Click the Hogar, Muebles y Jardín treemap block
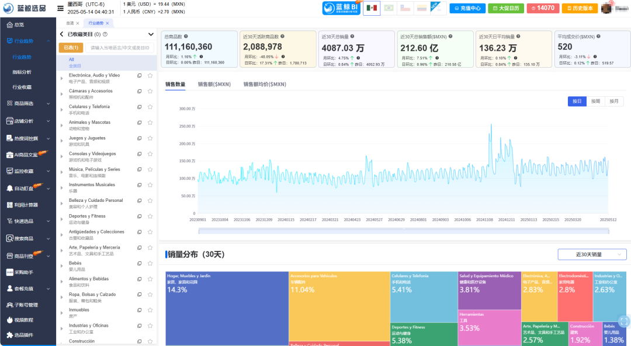631x346 pixels. pyautogui.click(x=227, y=308)
